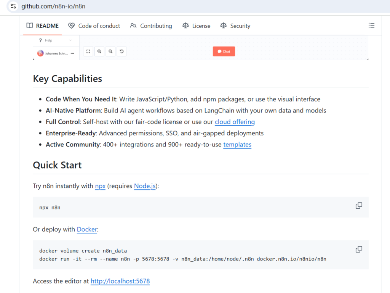Screen dimensions: 390x293
Task: Select the Contributing tab
Action: click(151, 26)
